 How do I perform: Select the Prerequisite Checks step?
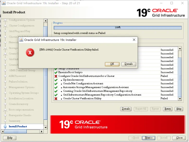(20, 115)
